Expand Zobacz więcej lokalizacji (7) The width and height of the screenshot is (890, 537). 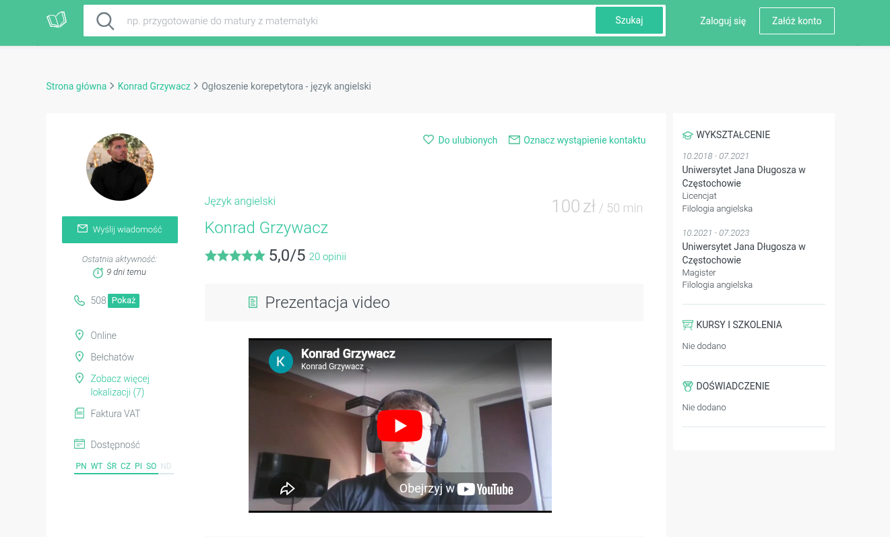click(120, 385)
